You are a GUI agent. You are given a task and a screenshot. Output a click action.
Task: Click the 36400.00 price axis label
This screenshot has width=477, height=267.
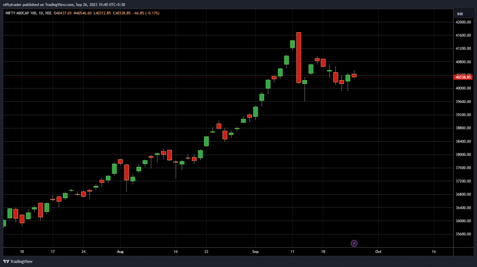(463, 208)
